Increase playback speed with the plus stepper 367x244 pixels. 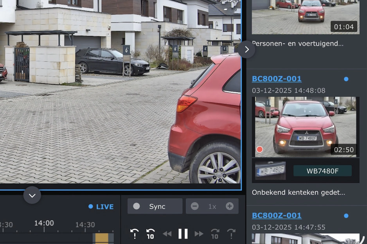(230, 206)
